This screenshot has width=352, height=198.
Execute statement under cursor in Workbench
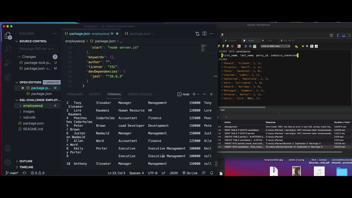(223, 46)
